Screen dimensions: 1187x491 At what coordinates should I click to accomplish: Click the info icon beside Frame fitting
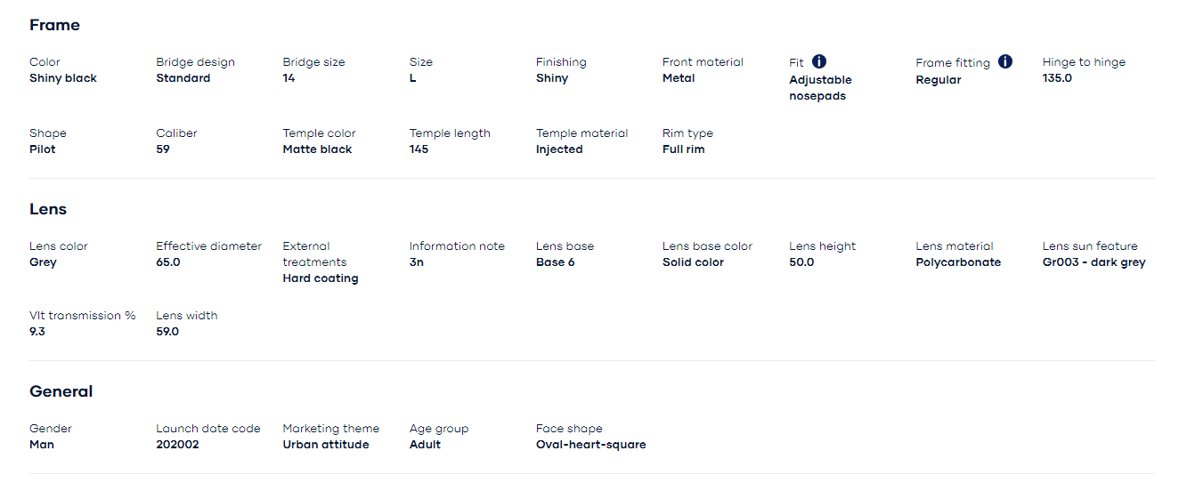[x=1005, y=61]
